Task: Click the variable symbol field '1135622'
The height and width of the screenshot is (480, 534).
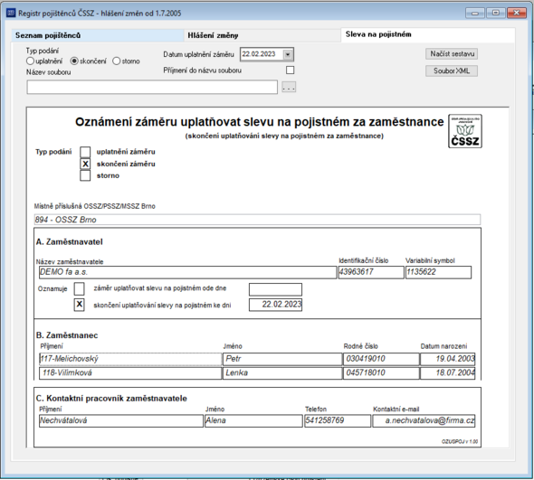Action: tap(438, 272)
